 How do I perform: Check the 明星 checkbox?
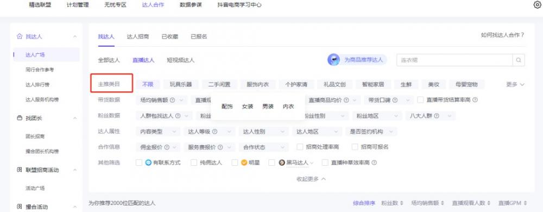pyautogui.click(x=235, y=163)
